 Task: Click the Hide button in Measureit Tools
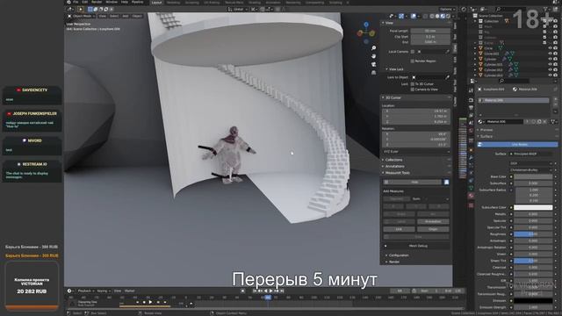413,183
